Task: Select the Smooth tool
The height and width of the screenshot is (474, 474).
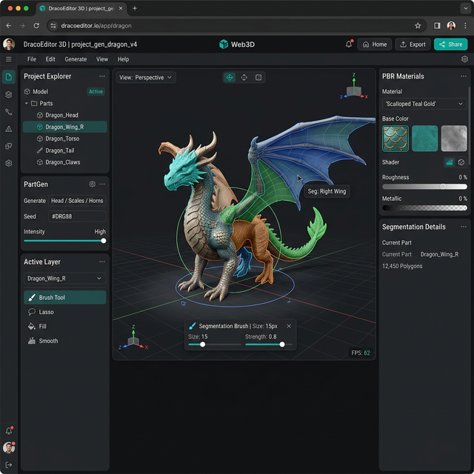Action: [x=65, y=341]
